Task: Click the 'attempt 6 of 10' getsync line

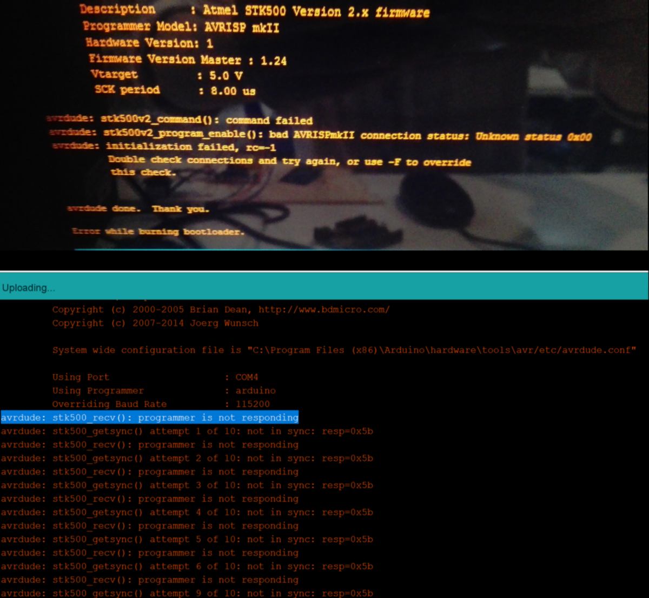Action: (187, 567)
